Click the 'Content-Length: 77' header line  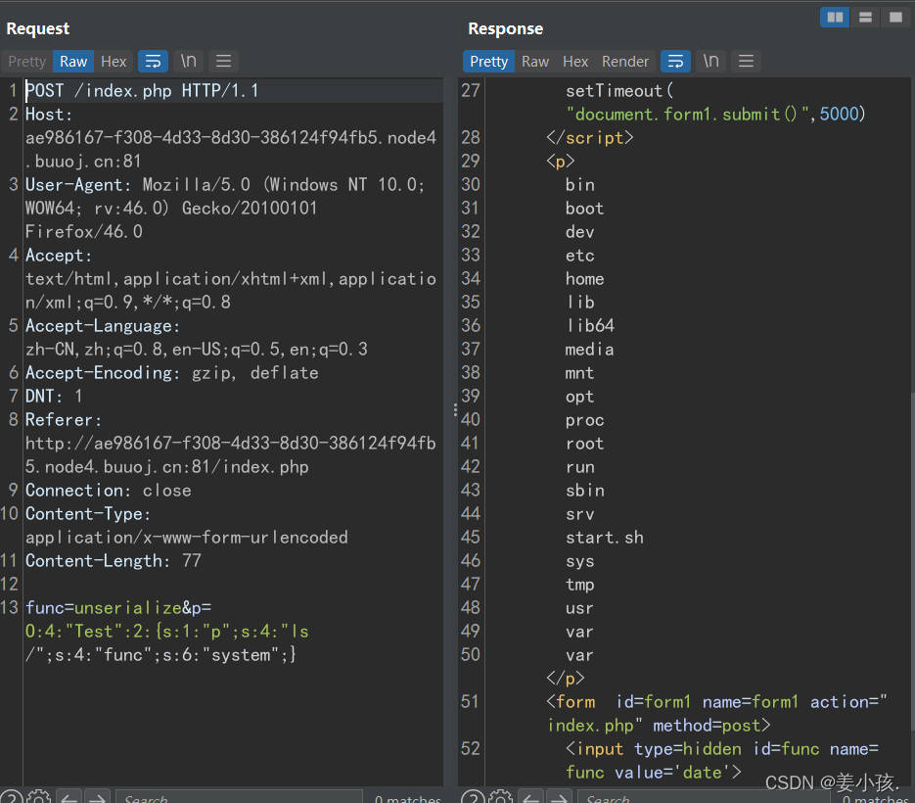[x=114, y=561]
